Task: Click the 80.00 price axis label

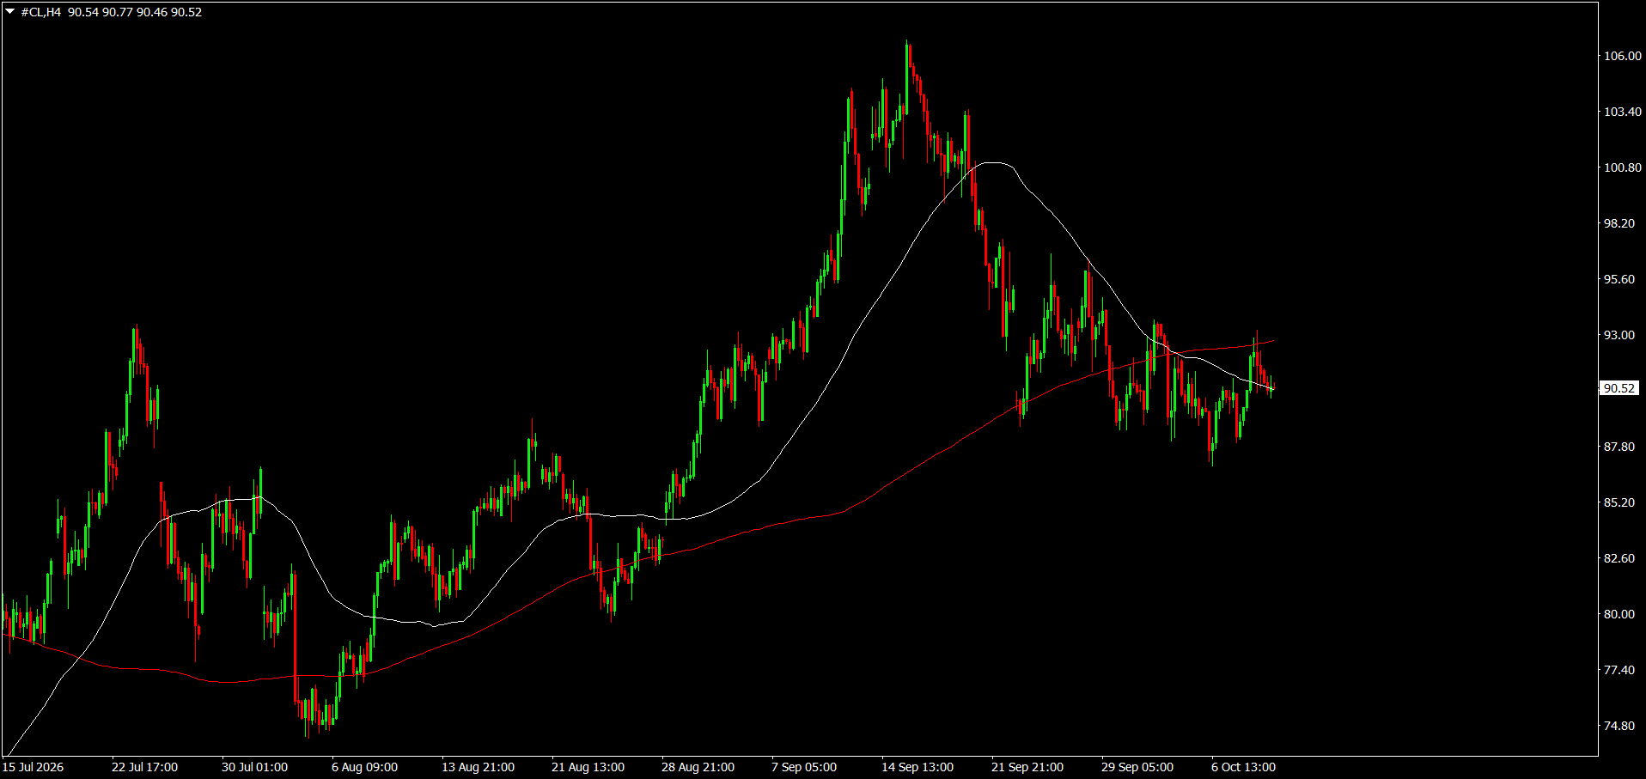Action: pyautogui.click(x=1619, y=614)
